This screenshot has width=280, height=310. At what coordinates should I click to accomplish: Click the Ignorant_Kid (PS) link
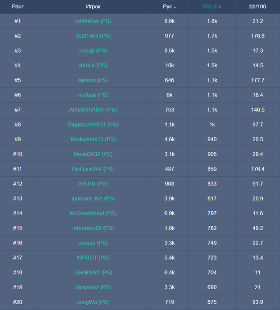(93, 198)
